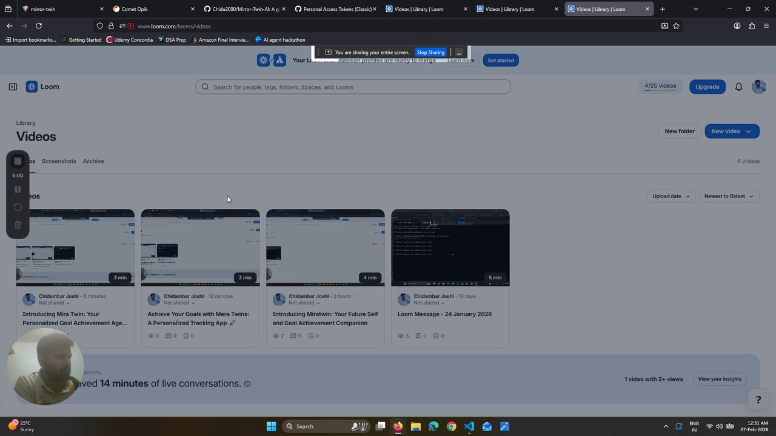
Task: Open Visual Studio Code from taskbar
Action: tap(469, 426)
